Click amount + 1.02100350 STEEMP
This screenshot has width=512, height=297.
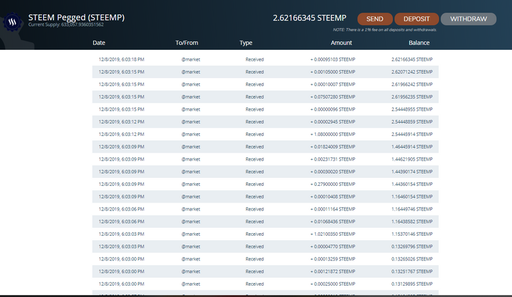333,234
